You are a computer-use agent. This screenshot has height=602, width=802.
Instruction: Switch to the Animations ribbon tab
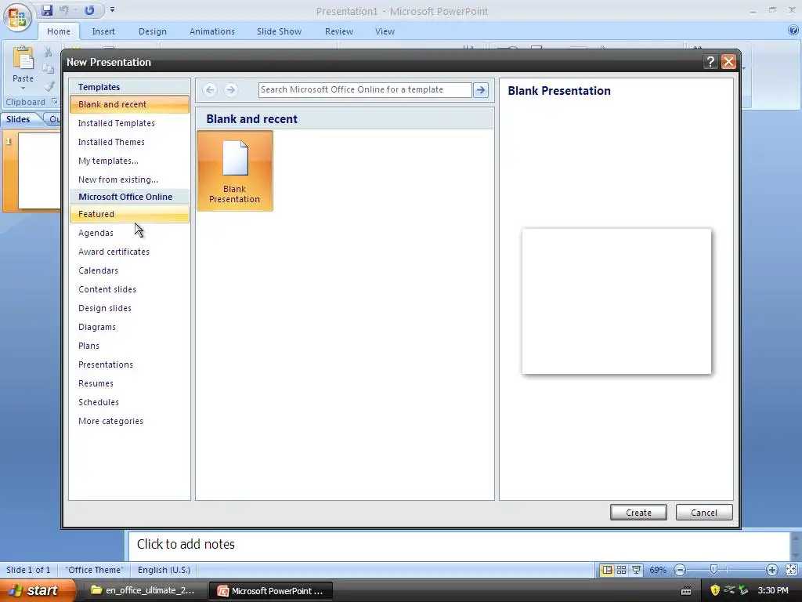[211, 31]
